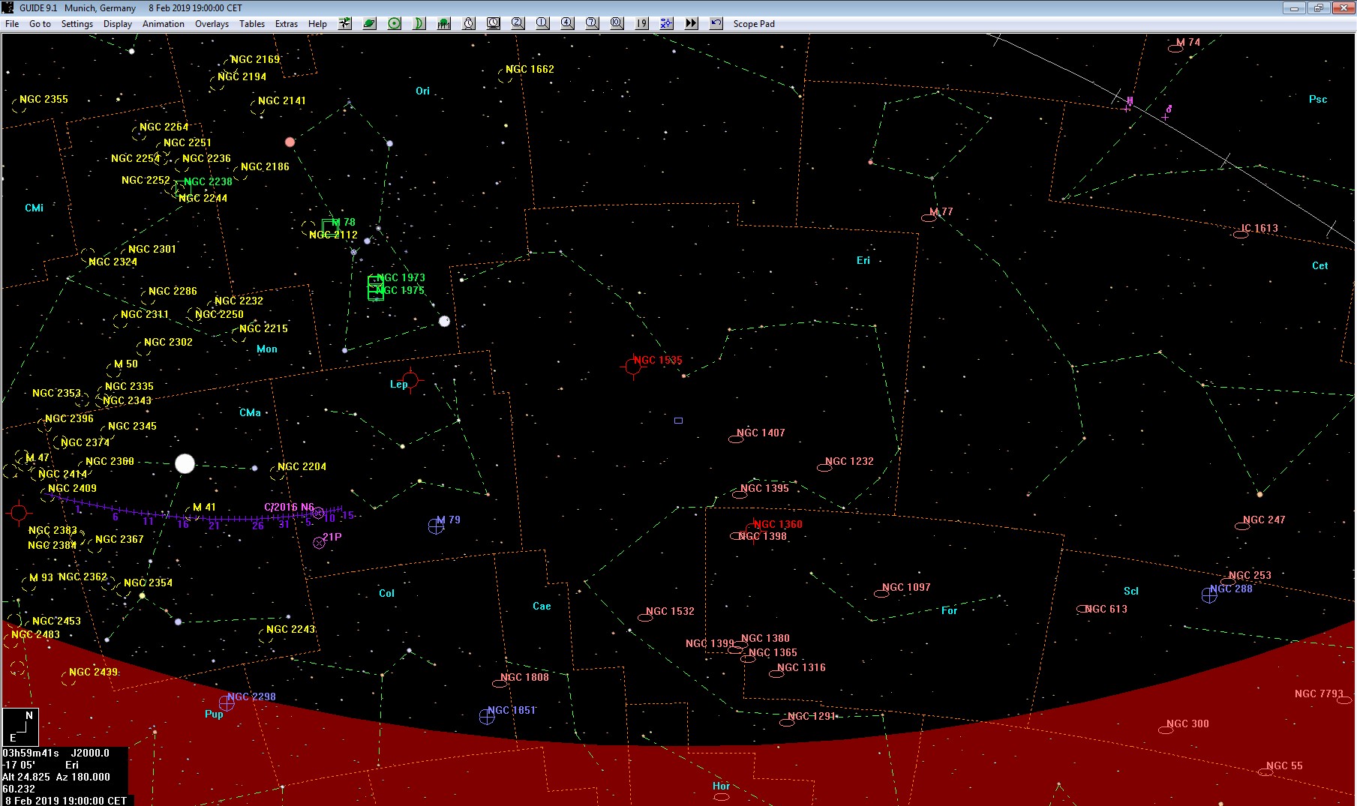Click the NGC 1232 galaxy label
This screenshot has width=1357, height=806.
click(849, 461)
